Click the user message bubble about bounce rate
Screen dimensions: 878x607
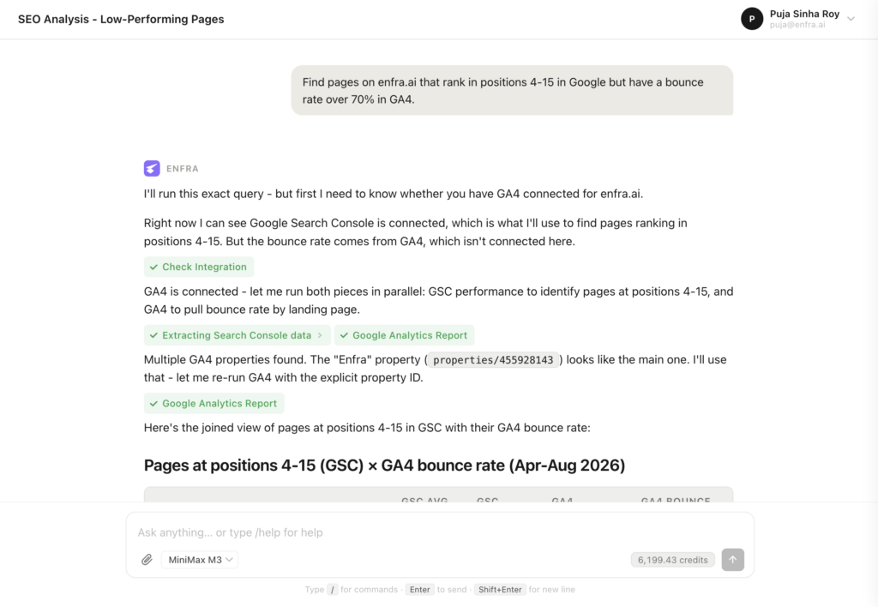pos(512,90)
